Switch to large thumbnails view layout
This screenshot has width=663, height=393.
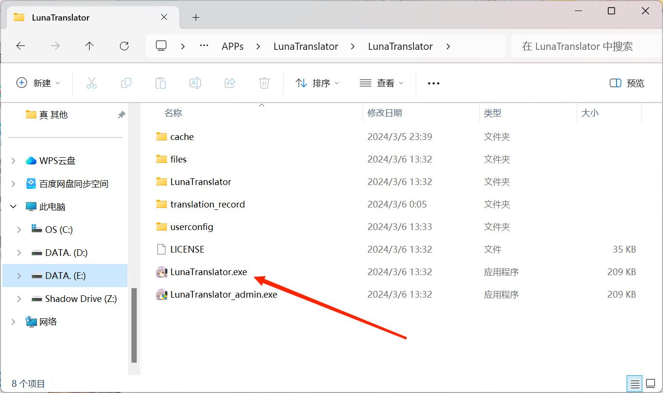point(651,383)
